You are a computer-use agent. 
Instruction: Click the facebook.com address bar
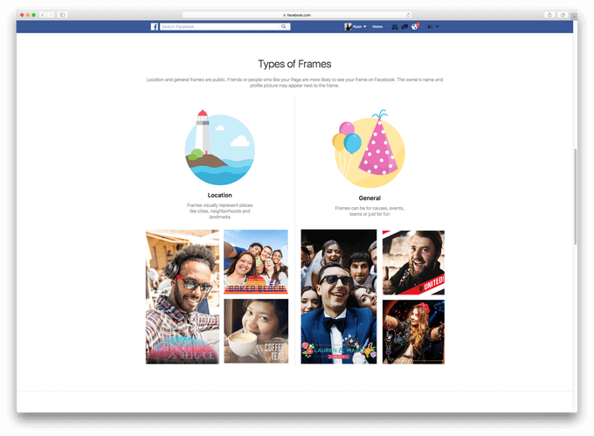(x=297, y=15)
